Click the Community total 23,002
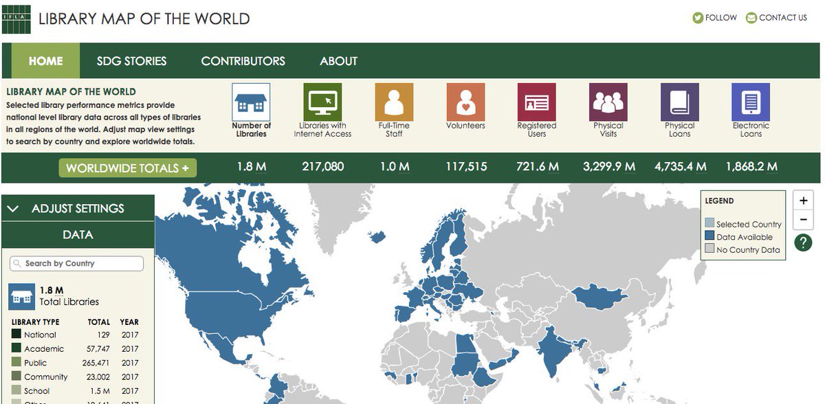 (x=98, y=377)
